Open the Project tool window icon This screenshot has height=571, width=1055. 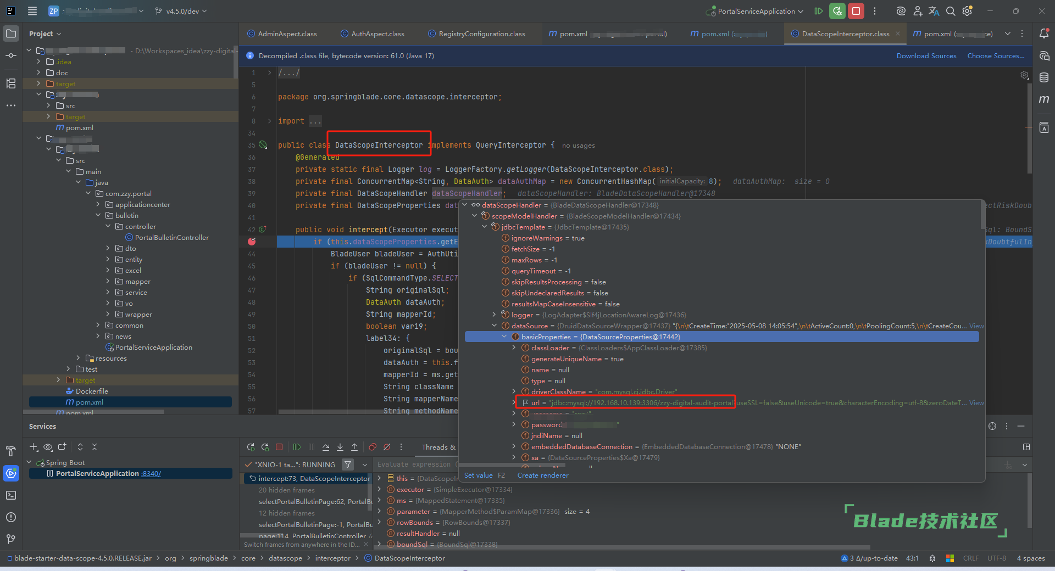point(11,33)
